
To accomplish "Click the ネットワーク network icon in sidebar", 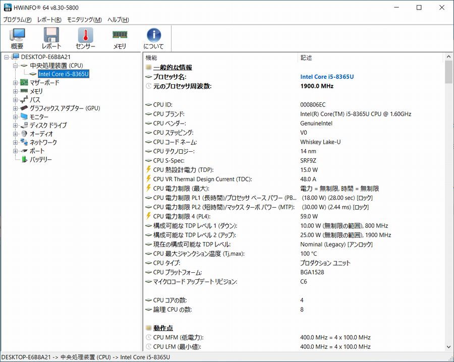I will [x=24, y=142].
